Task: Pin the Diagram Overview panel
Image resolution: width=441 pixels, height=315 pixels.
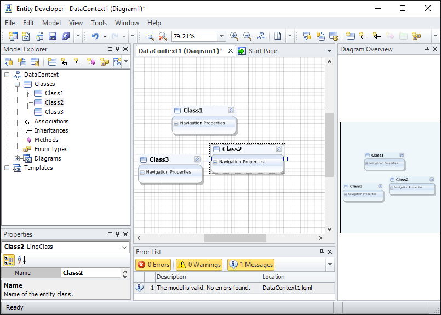Action: 427,49
